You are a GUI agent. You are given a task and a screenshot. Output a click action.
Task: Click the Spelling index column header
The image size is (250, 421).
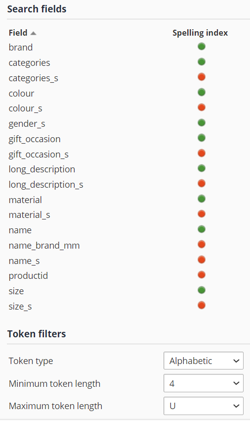[x=200, y=33]
